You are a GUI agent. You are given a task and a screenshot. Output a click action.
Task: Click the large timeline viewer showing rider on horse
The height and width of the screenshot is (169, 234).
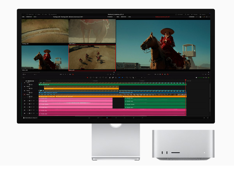[x=163, y=45]
